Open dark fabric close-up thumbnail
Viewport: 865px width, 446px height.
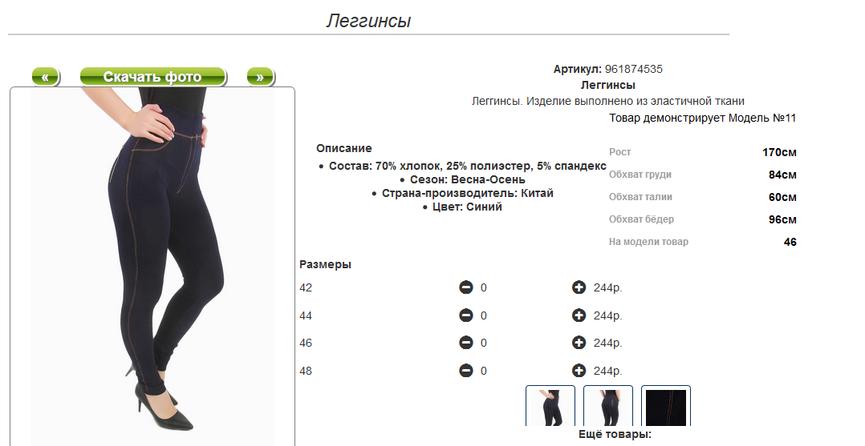(x=666, y=406)
